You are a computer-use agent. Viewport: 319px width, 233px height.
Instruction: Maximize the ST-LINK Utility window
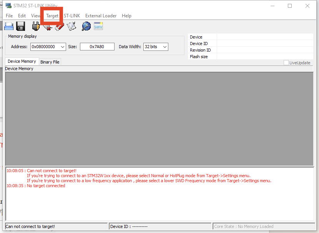(x=290, y=6)
